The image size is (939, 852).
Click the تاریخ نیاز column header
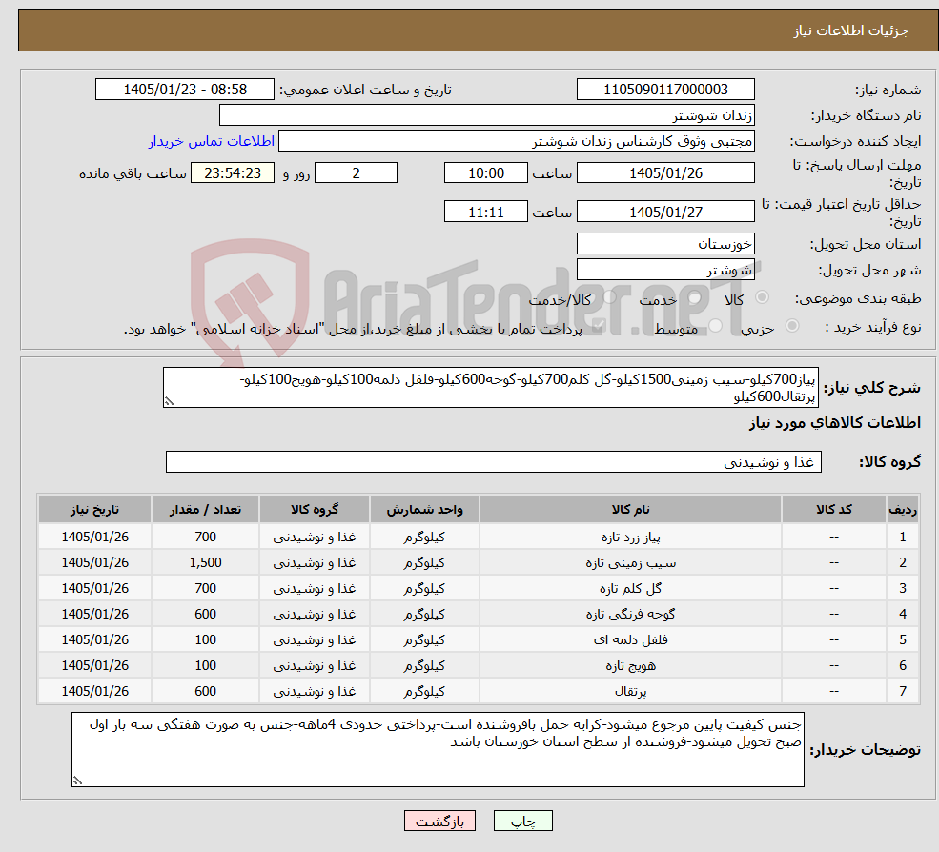pyautogui.click(x=94, y=510)
